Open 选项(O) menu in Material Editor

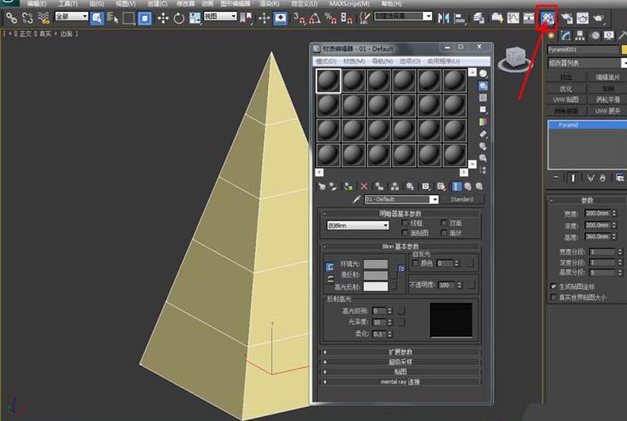click(x=410, y=61)
